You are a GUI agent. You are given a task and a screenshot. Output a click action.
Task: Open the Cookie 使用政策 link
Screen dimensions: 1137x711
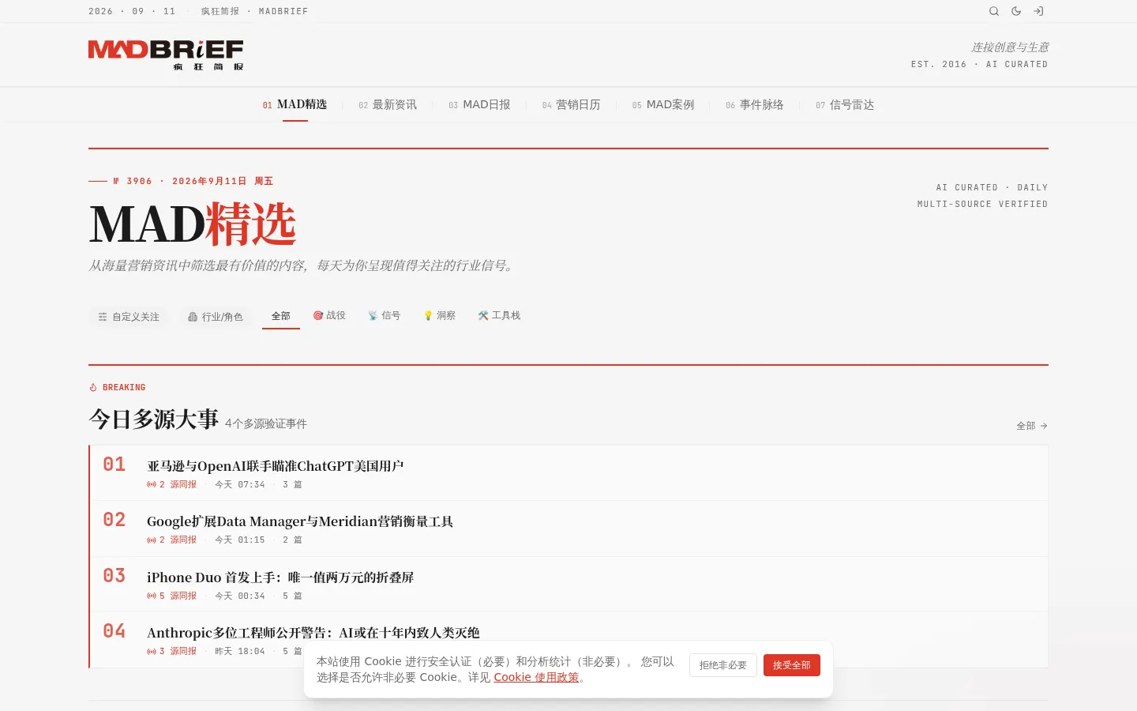pos(536,677)
